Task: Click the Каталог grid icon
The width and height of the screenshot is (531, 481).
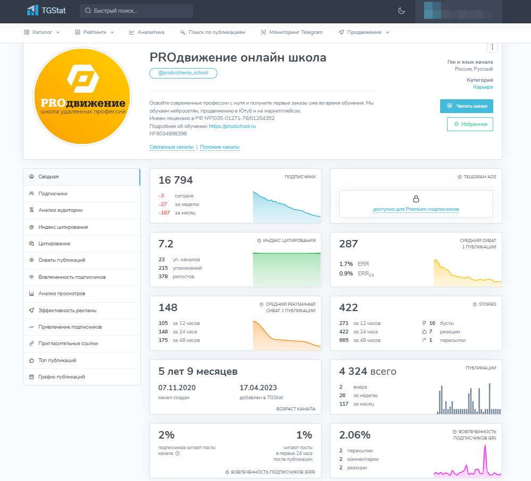Action: [27, 32]
